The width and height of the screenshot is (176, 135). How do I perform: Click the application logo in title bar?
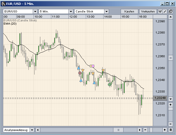coord(3,4)
